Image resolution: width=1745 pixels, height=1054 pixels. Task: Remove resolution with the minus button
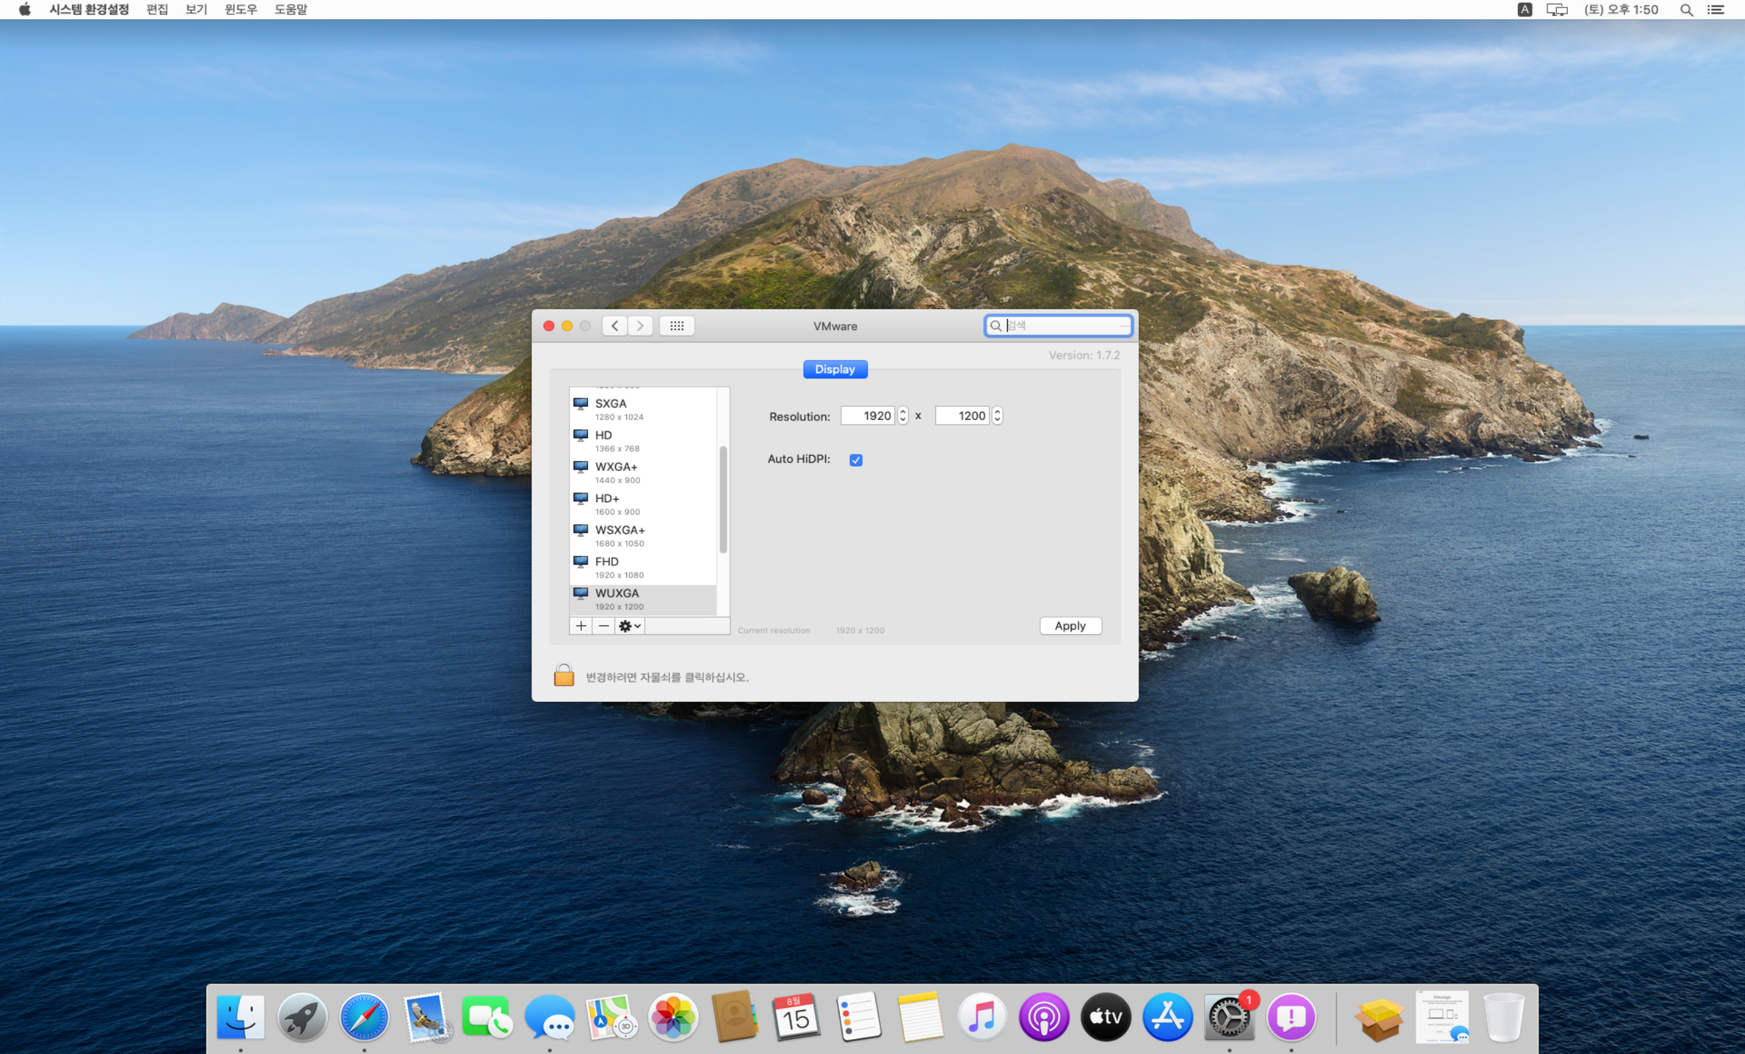[x=603, y=625]
